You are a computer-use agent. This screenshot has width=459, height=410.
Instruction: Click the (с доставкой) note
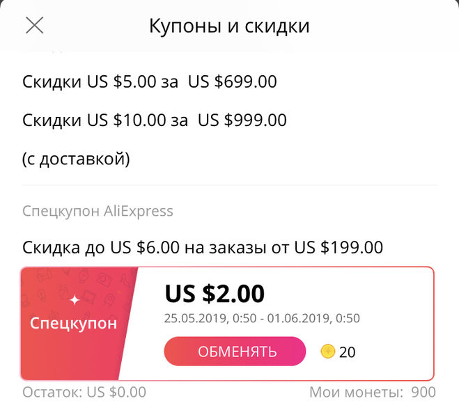pos(76,159)
